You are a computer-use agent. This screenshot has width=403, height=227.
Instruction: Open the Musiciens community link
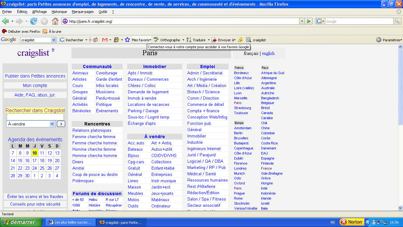tap(105, 92)
